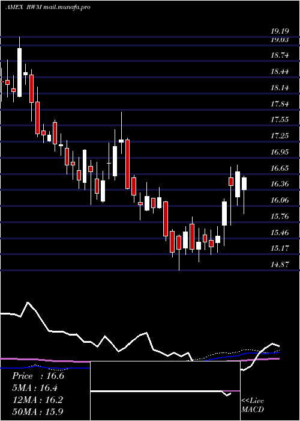Click the 5MA : 16.4 readout
300x421 pixels.
[35, 388]
